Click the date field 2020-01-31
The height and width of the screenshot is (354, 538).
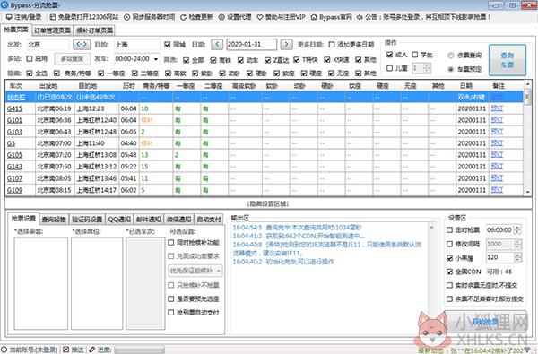[251, 44]
